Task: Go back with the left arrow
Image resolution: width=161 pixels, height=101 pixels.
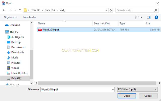Action: (4, 10)
